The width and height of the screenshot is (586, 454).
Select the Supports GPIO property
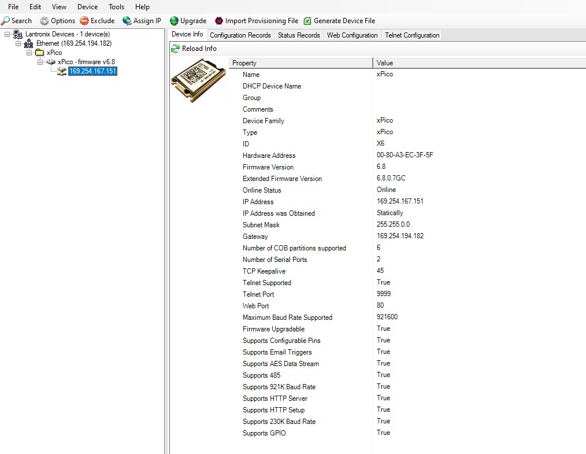click(264, 433)
